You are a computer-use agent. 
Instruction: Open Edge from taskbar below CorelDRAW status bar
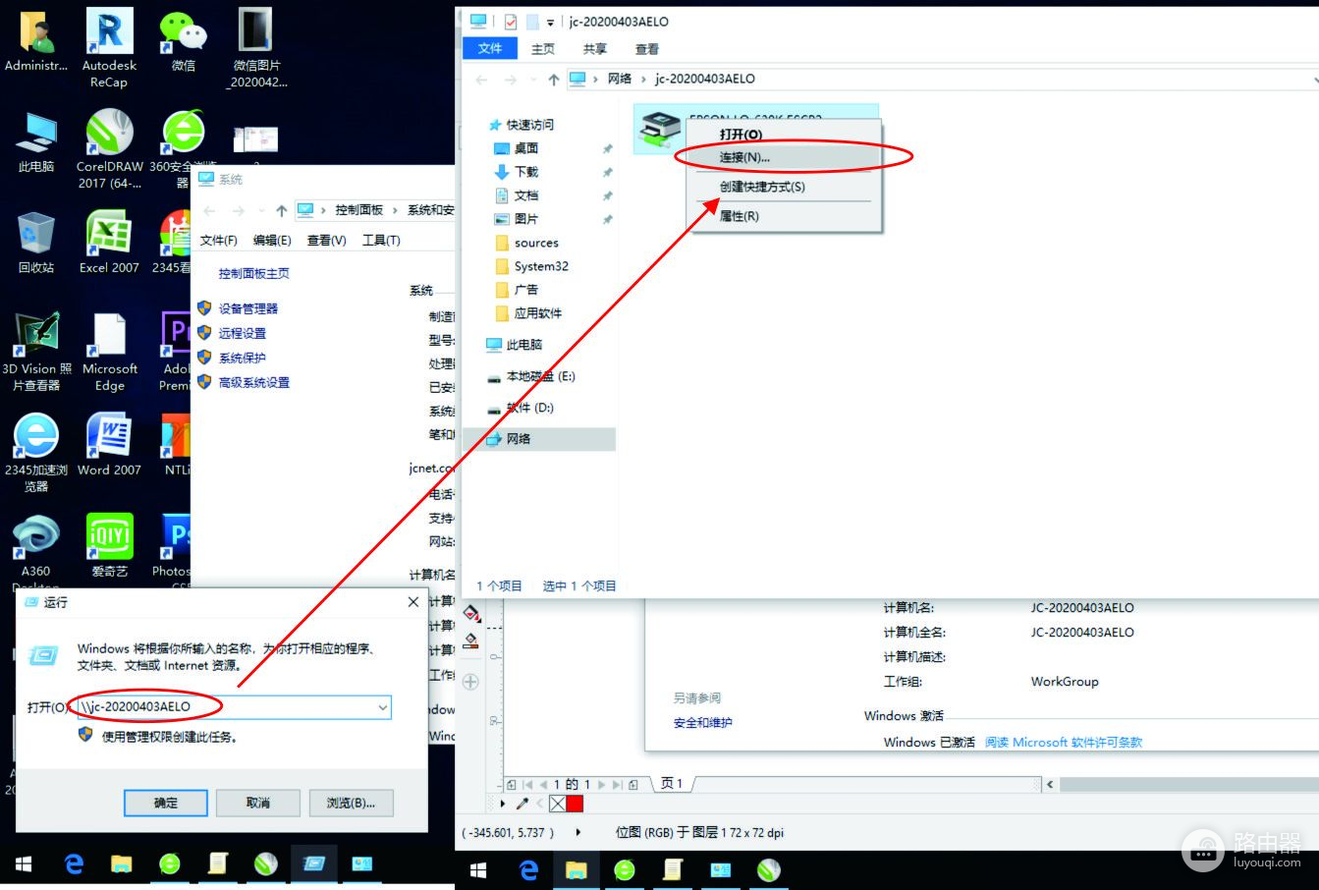point(528,870)
